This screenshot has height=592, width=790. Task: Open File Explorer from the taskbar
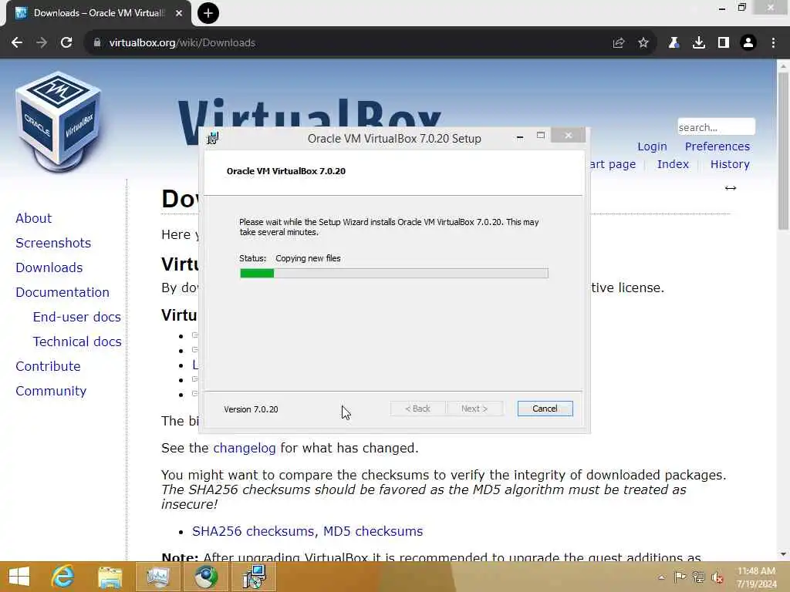[110, 577]
